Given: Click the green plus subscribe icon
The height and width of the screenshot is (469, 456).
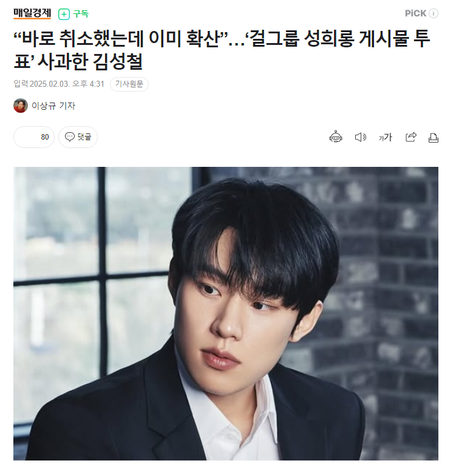Looking at the screenshot, I should click(x=64, y=14).
